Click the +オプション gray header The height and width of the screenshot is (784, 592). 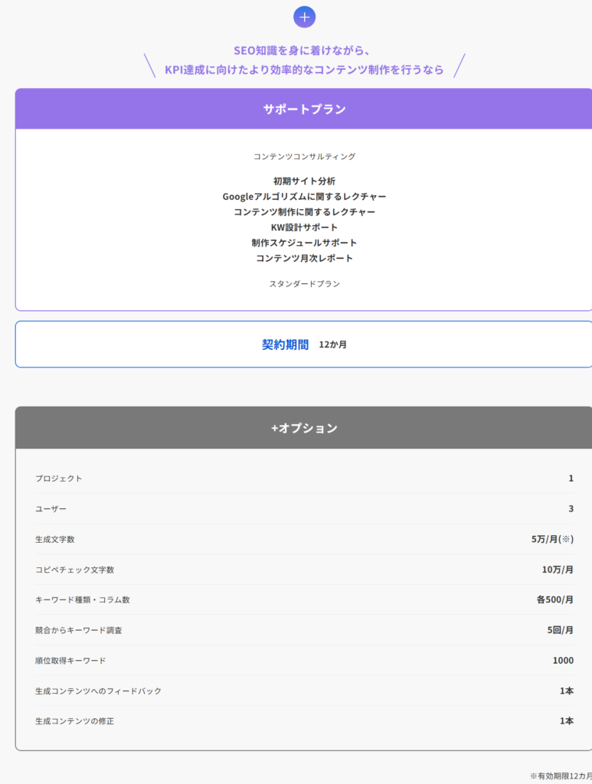[x=303, y=428]
